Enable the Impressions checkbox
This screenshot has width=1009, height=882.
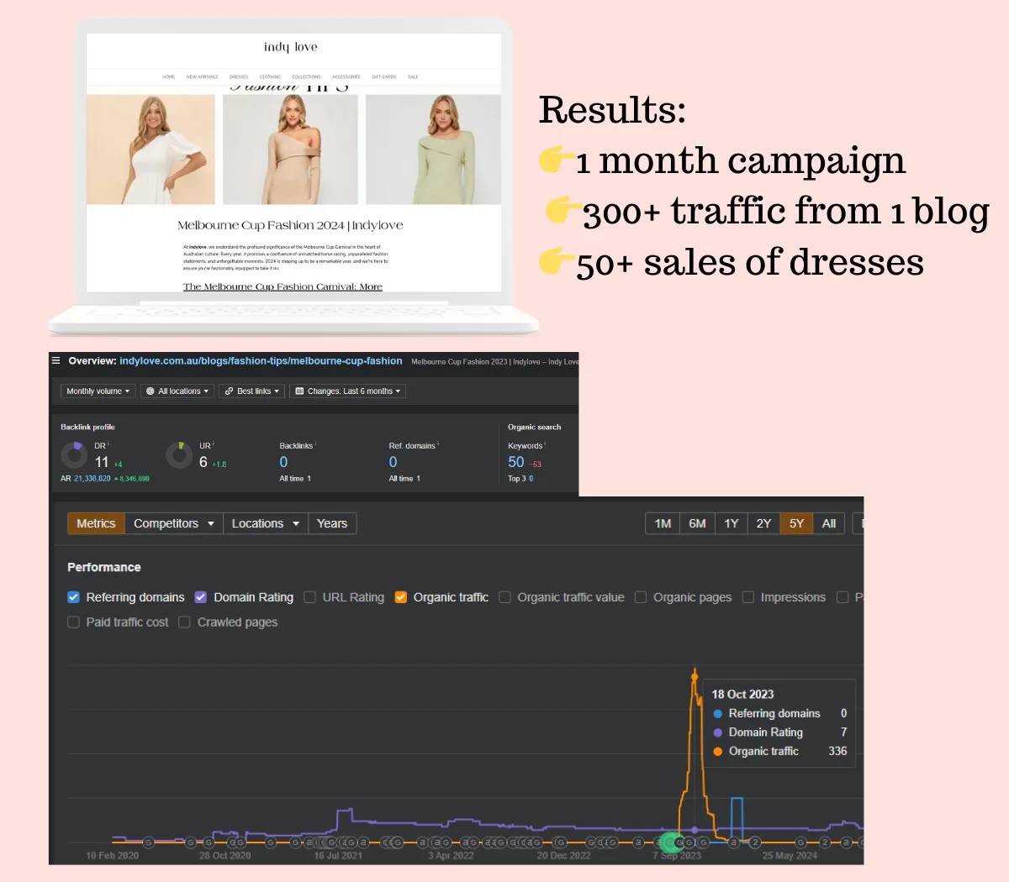748,597
